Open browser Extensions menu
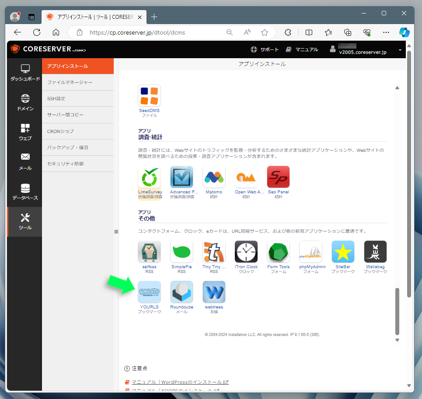The image size is (422, 399). click(288, 32)
